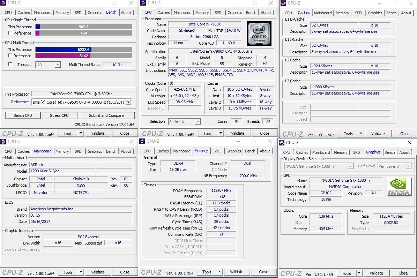
Task: Click the Multiplier value x 43.0 (12 - 43)
Action: click(185, 96)
